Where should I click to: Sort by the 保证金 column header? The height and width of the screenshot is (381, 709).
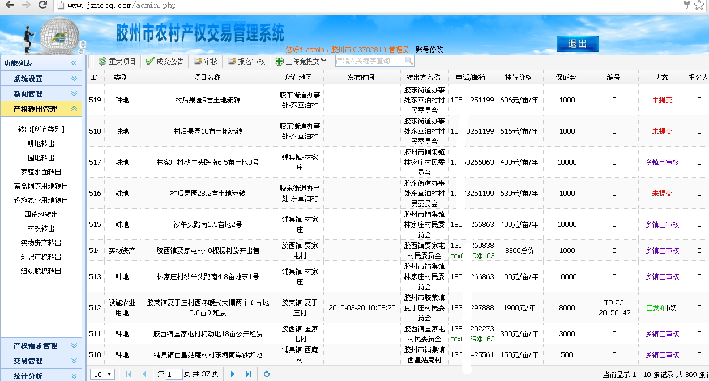pos(566,77)
